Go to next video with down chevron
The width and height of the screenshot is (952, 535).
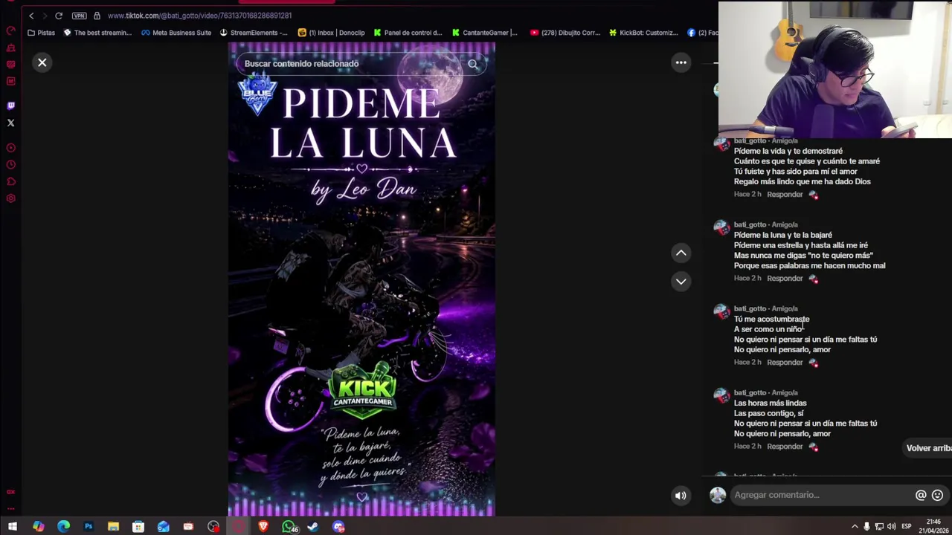(x=681, y=282)
